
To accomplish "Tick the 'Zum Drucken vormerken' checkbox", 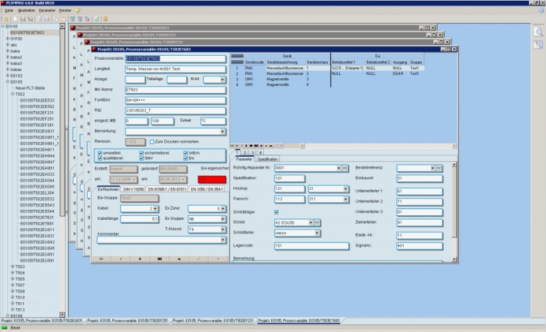I will (150, 141).
